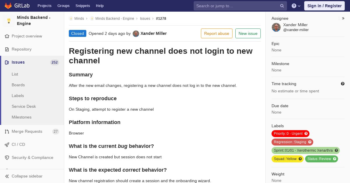Open the Help question-mark menu
This screenshot has height=183, width=350.
[x=296, y=6]
